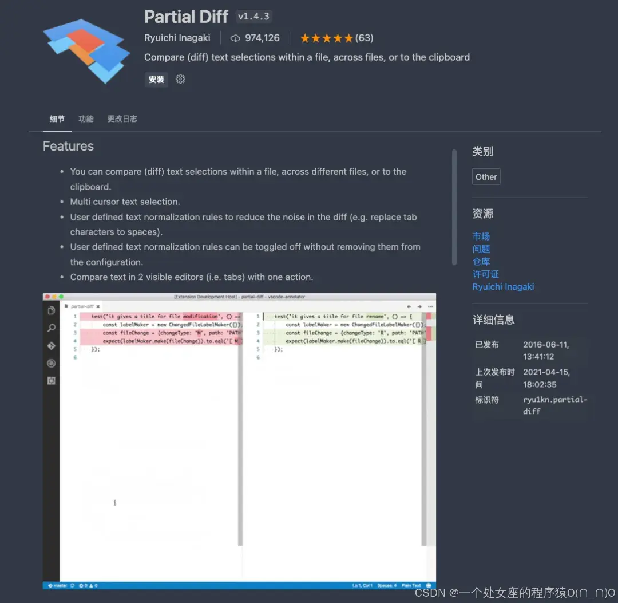
Task: Click the Partial Diff title
Action: pos(186,17)
